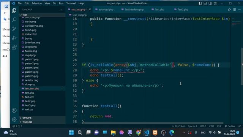Click the editor horizontal scrollbar
Image resolution: width=243 pixels, height=137 pixels.
pyautogui.click(x=153, y=123)
